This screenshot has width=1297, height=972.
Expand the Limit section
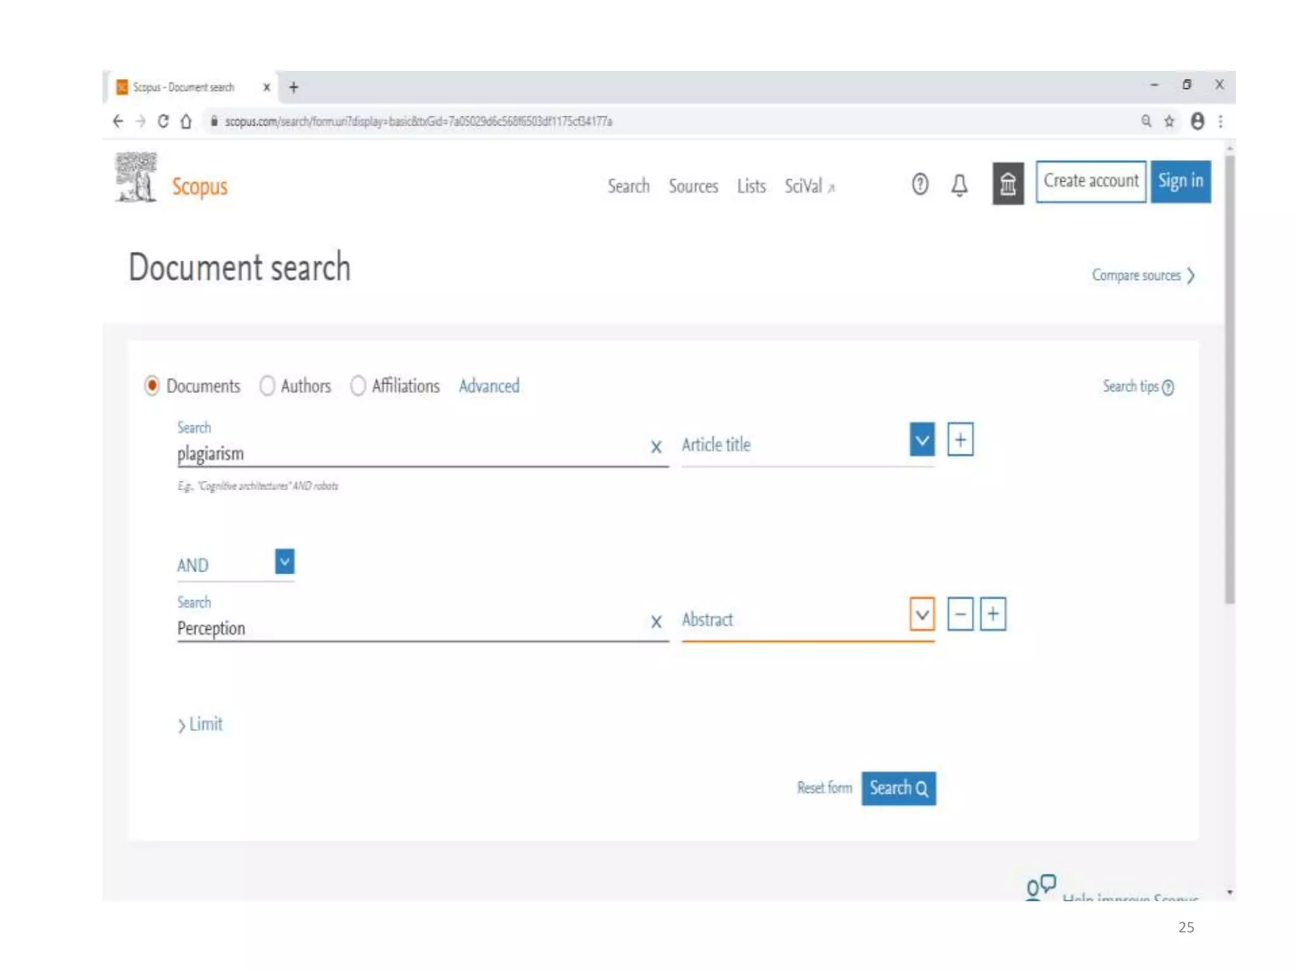200,724
